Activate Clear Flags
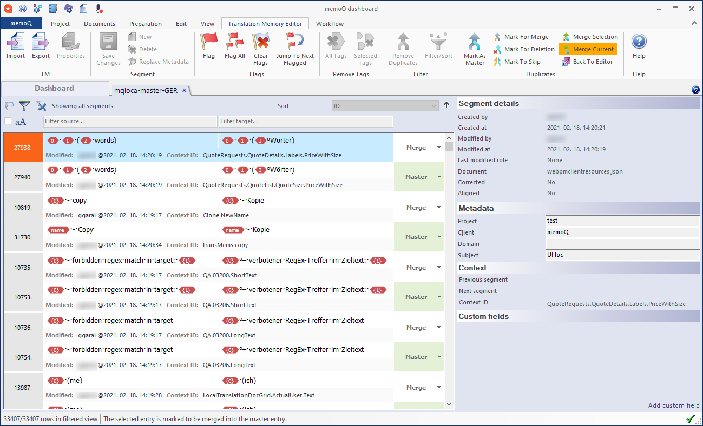703x426 pixels. [261, 48]
